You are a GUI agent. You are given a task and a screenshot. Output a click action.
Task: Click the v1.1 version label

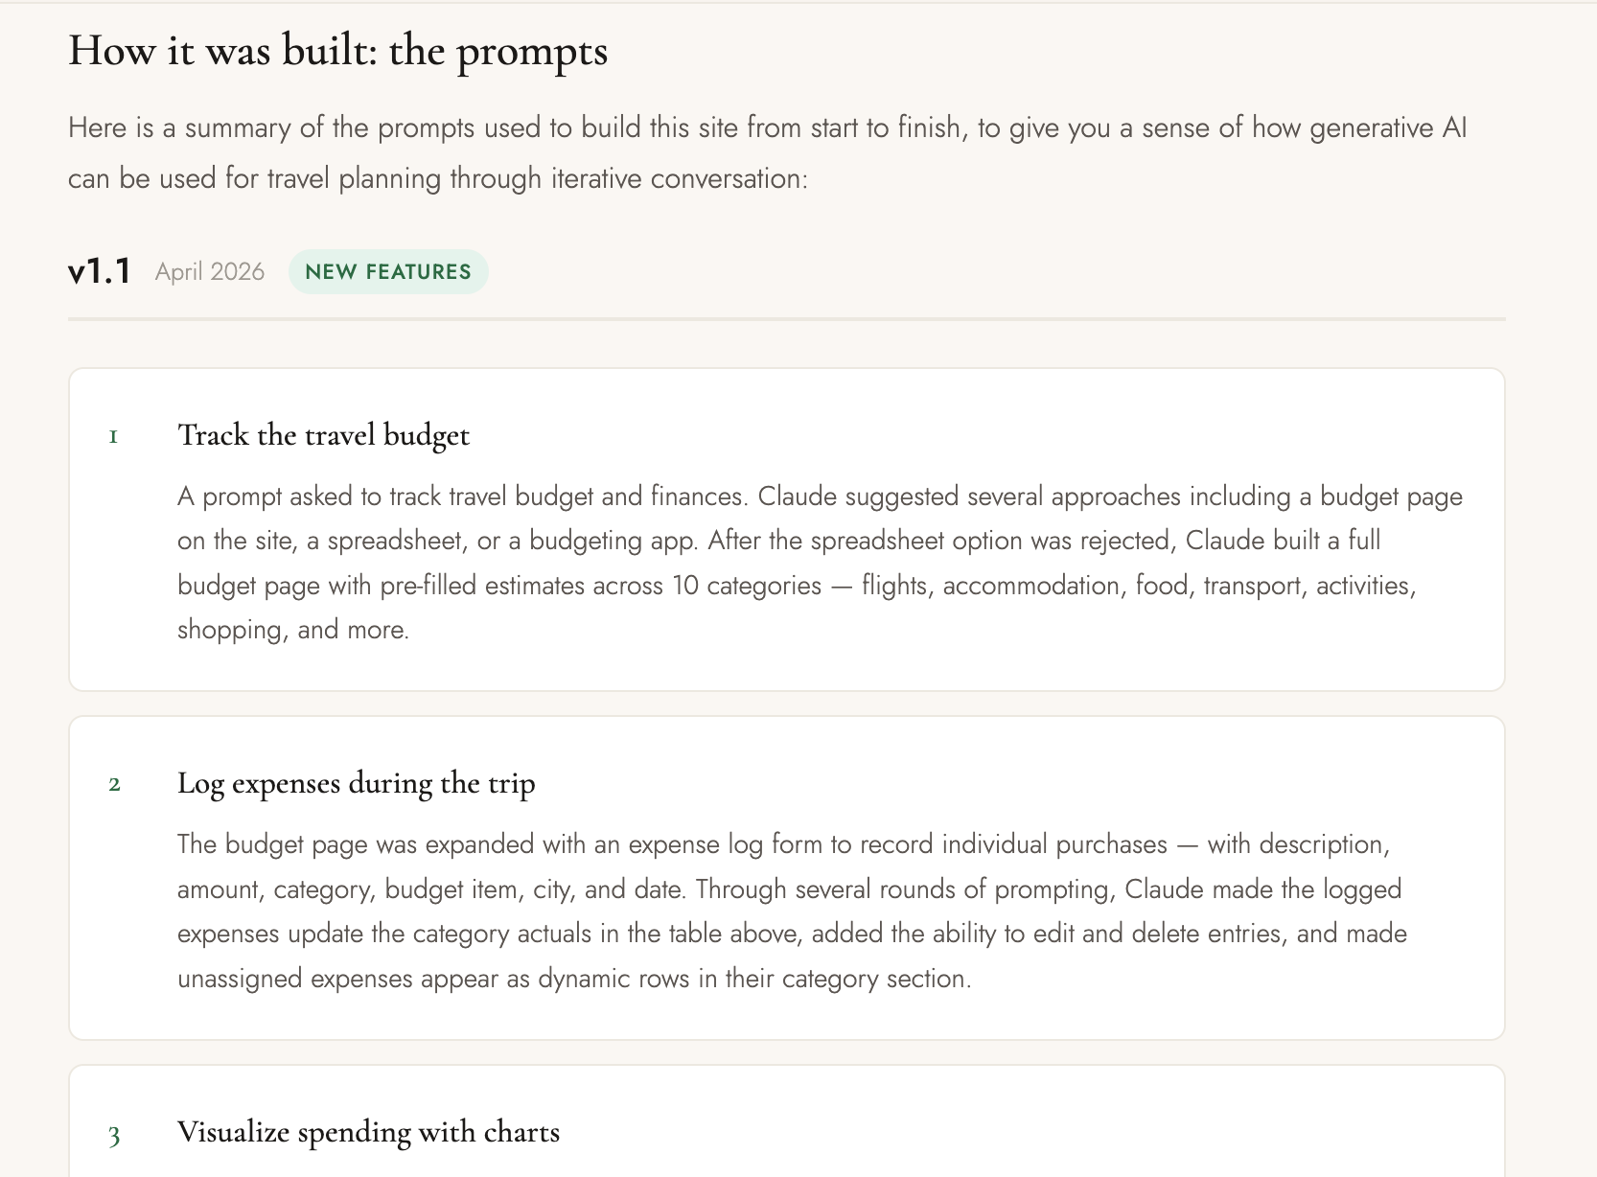tap(100, 272)
